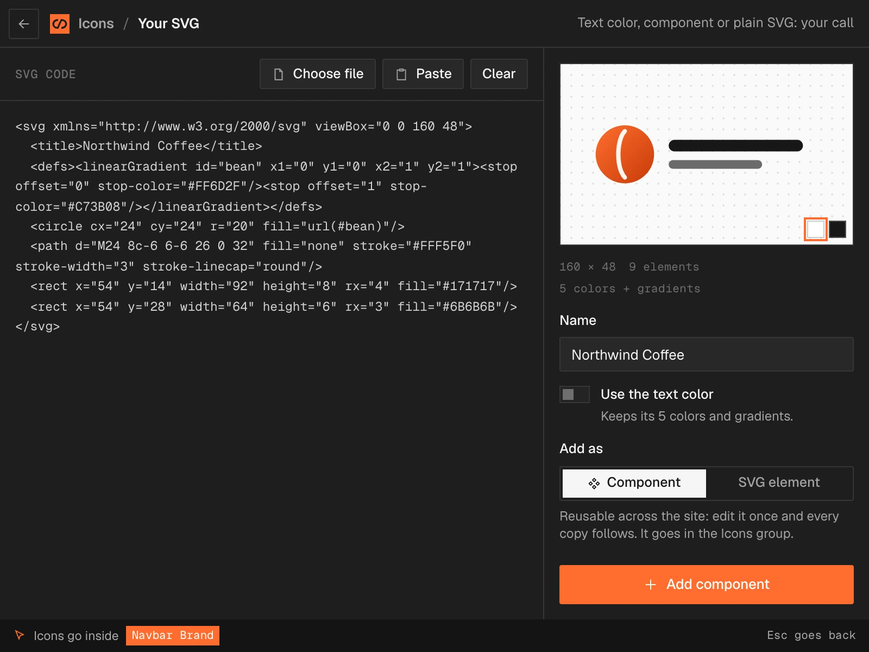Click the 'Text color, component or plain SVG' tagline
This screenshot has width=869, height=652.
coord(715,23)
